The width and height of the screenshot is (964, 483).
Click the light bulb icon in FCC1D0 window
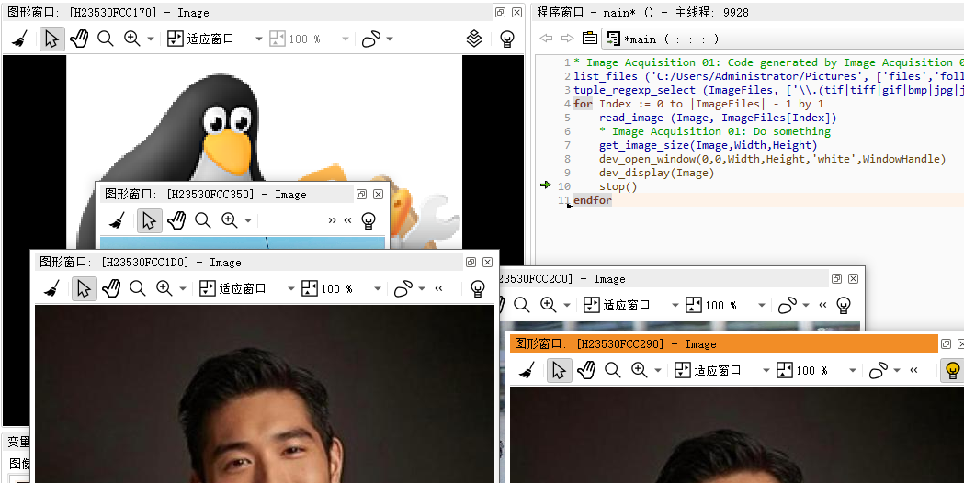pos(478,289)
